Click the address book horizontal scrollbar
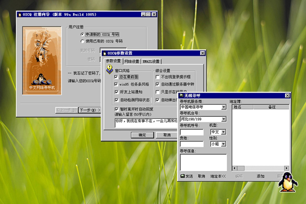This screenshot has width=306, height=204. click(260, 168)
